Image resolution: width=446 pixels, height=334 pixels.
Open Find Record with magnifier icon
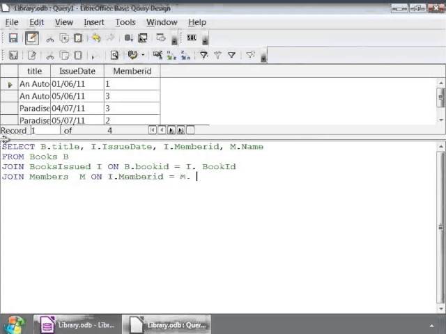(x=114, y=55)
